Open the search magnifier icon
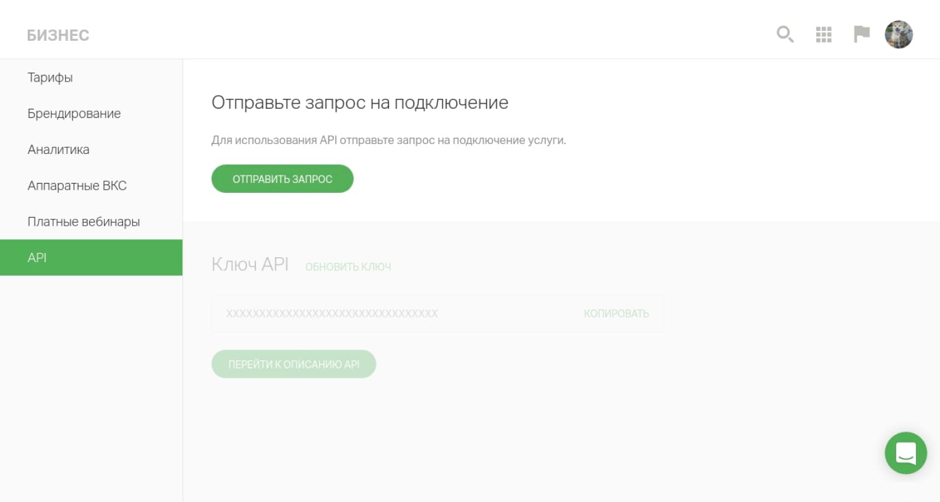 785,34
